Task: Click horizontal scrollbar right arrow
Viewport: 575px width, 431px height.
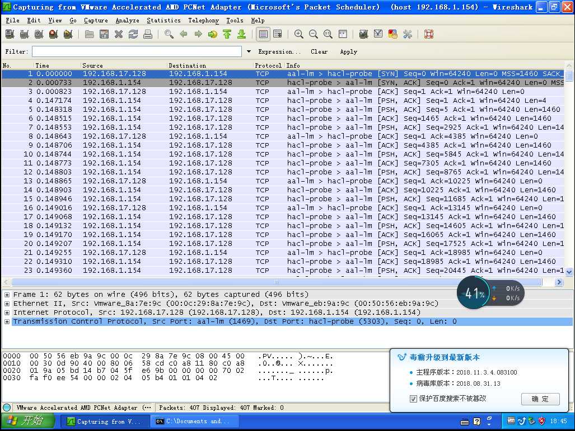Action: [559, 282]
